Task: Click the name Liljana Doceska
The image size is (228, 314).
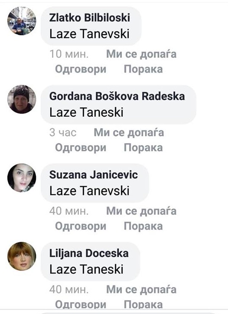Action: click(89, 253)
